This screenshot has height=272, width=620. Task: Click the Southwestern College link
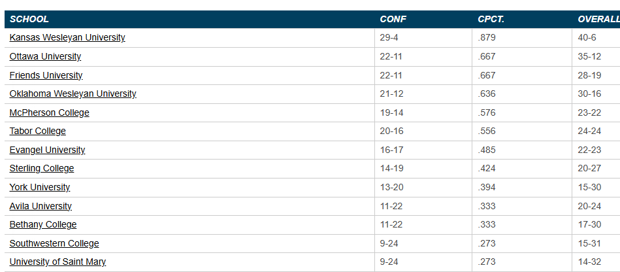[x=54, y=244]
